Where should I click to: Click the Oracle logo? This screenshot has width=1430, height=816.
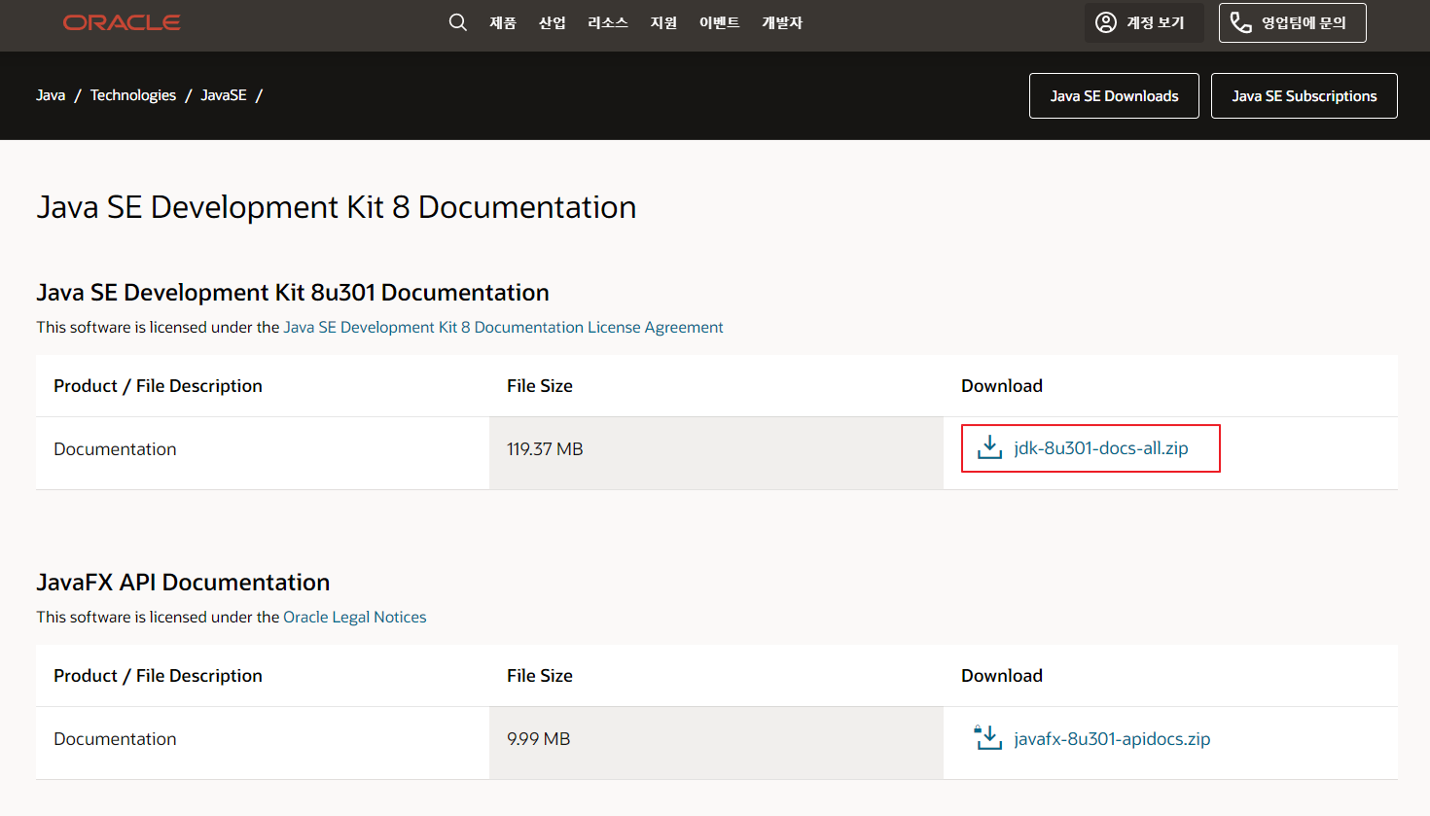point(122,22)
